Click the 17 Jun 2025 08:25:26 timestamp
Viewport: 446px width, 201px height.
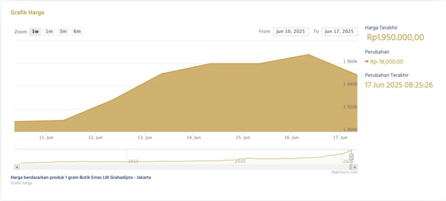click(399, 85)
